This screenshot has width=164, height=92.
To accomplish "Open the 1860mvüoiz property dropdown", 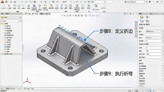I will pos(154,31).
